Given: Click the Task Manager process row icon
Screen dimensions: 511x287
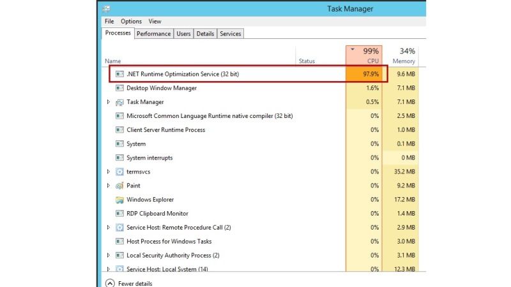Looking at the screenshot, I should click(119, 102).
